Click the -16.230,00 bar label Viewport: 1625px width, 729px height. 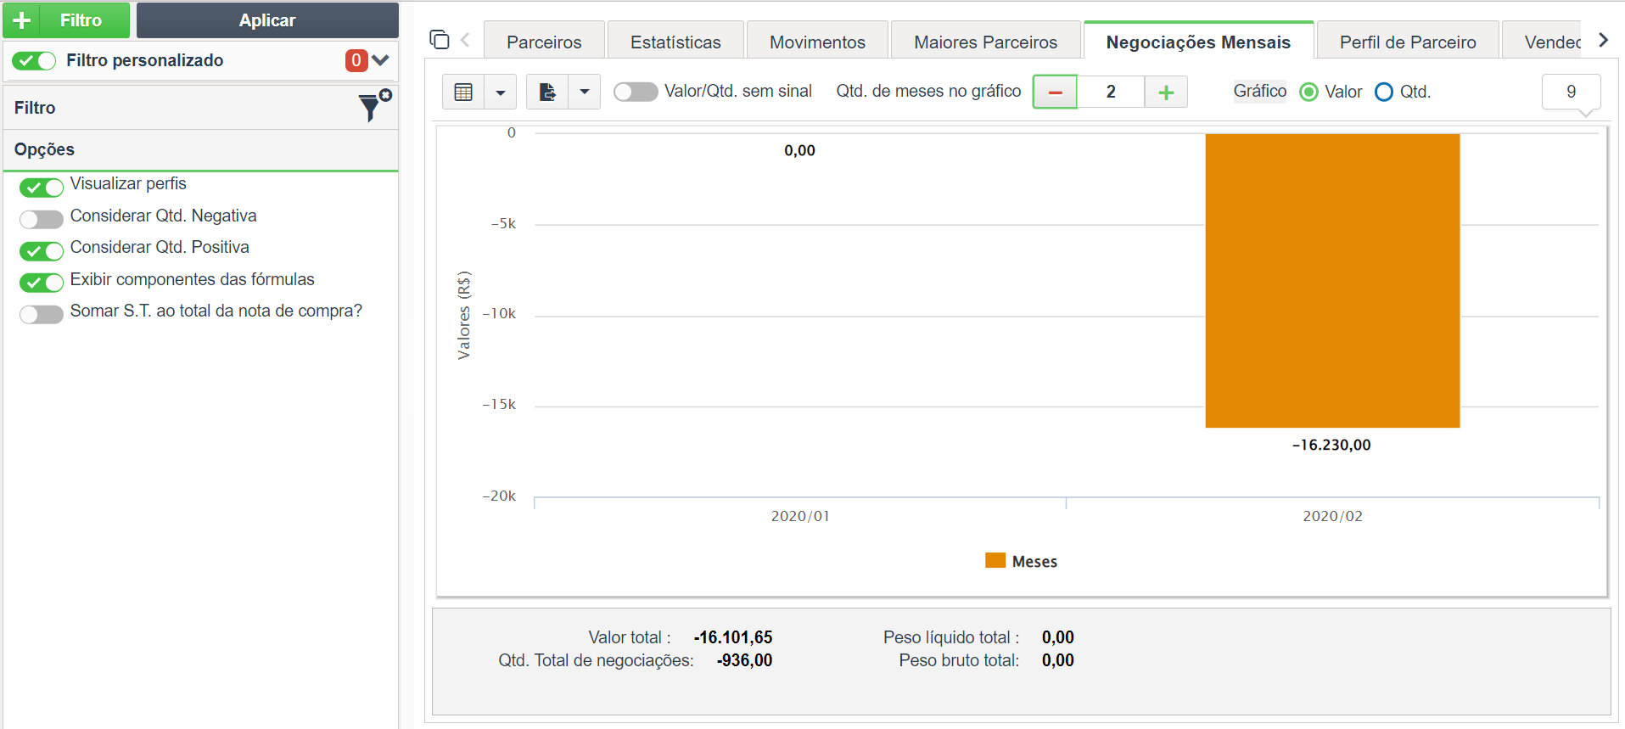(x=1331, y=445)
